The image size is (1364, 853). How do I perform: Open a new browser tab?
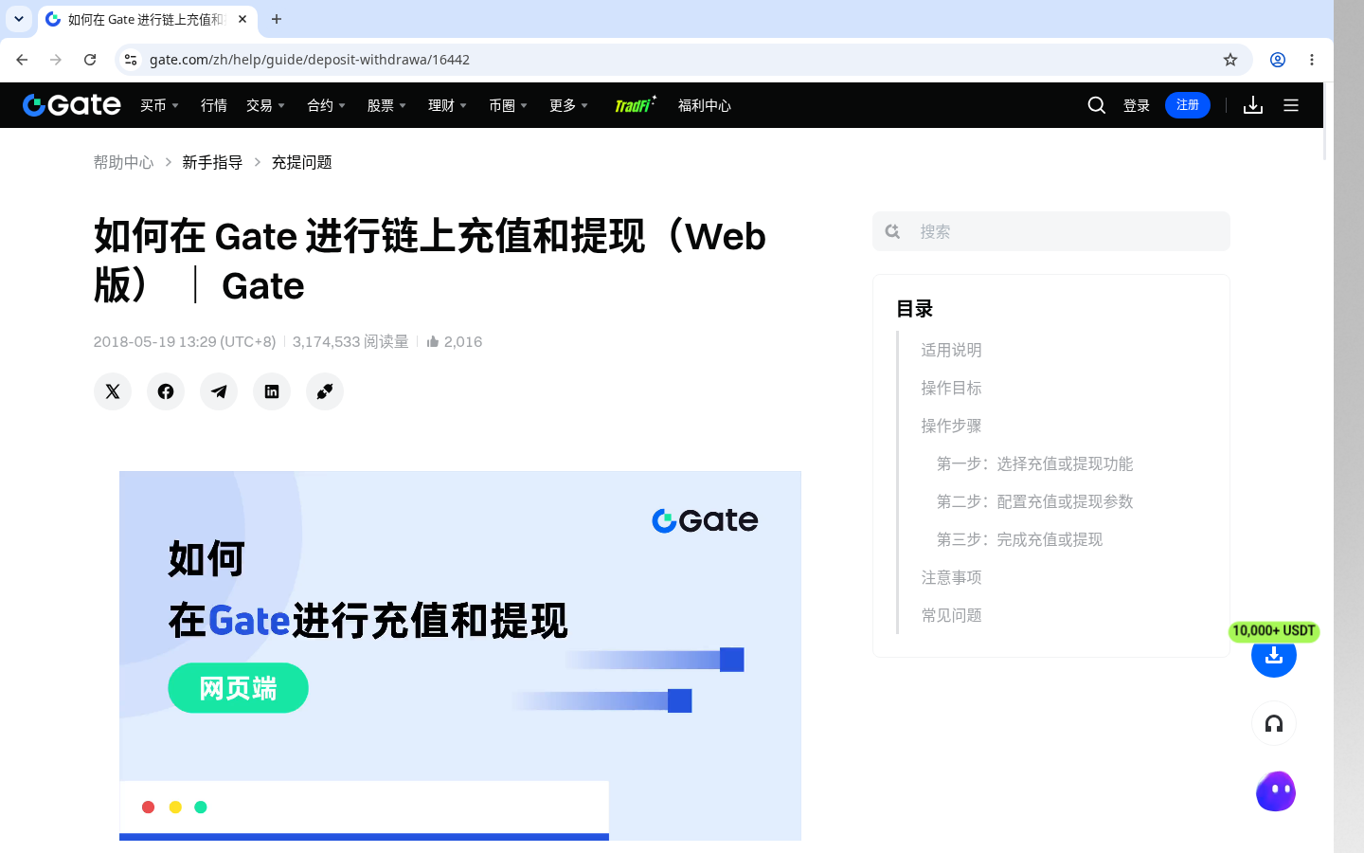pyautogui.click(x=277, y=19)
